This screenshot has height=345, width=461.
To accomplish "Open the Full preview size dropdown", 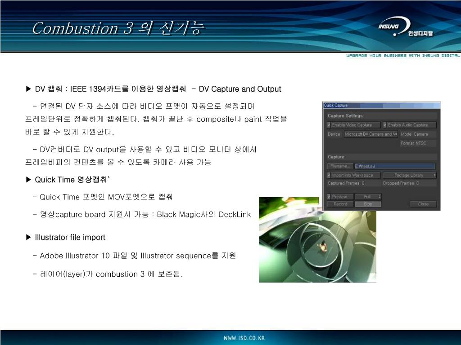I will (x=368, y=197).
